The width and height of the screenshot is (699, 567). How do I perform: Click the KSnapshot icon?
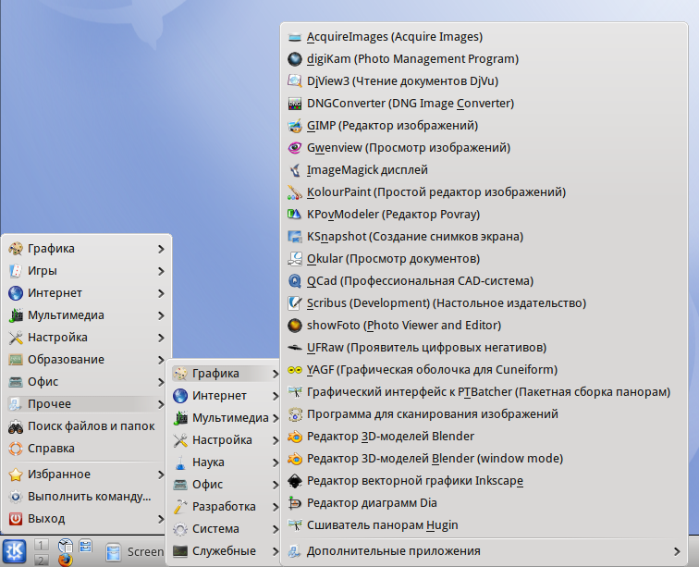pos(295,237)
